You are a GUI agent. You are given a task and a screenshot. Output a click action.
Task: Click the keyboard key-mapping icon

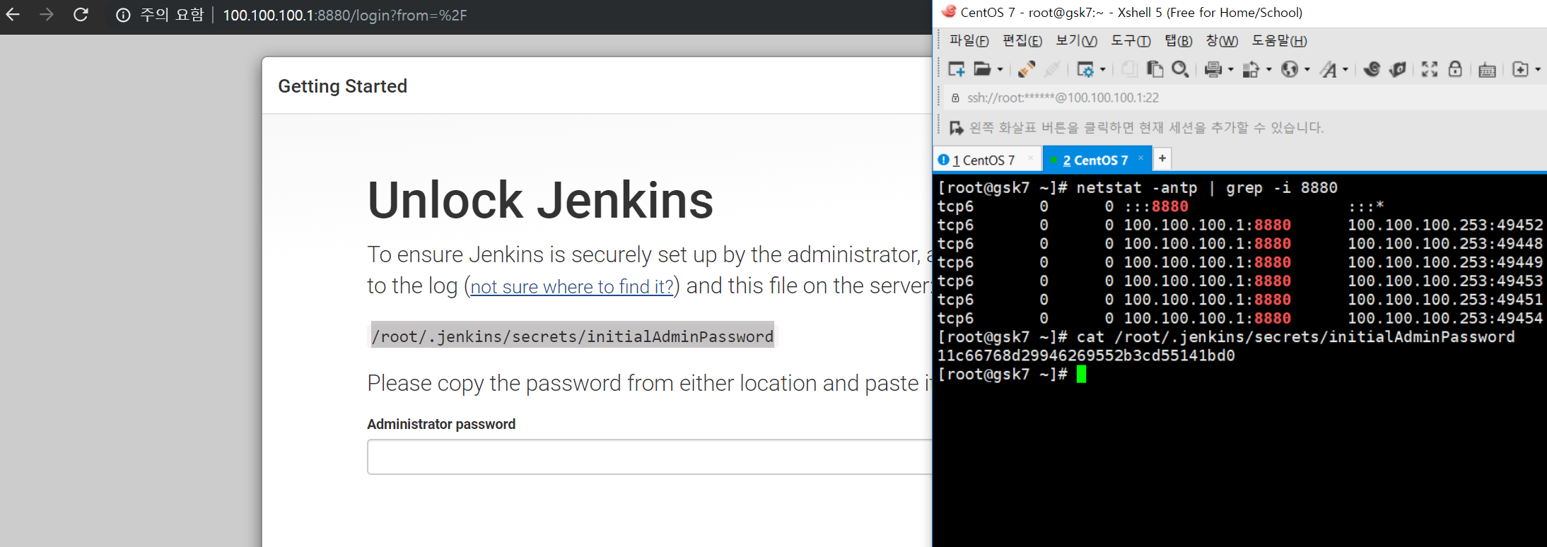point(1487,69)
